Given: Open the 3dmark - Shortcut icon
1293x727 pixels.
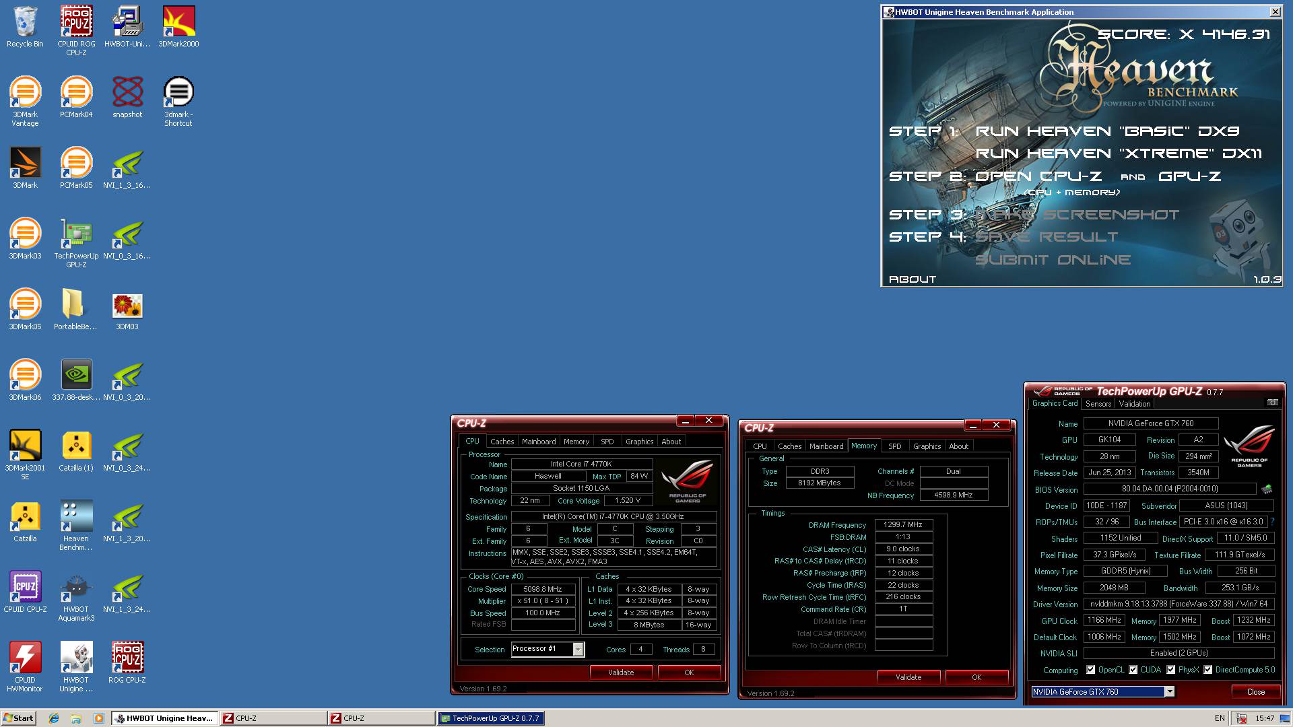Looking at the screenshot, I should (178, 102).
